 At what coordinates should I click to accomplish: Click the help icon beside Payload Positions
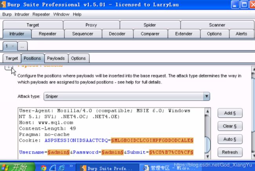pyautogui.click(x=9, y=67)
